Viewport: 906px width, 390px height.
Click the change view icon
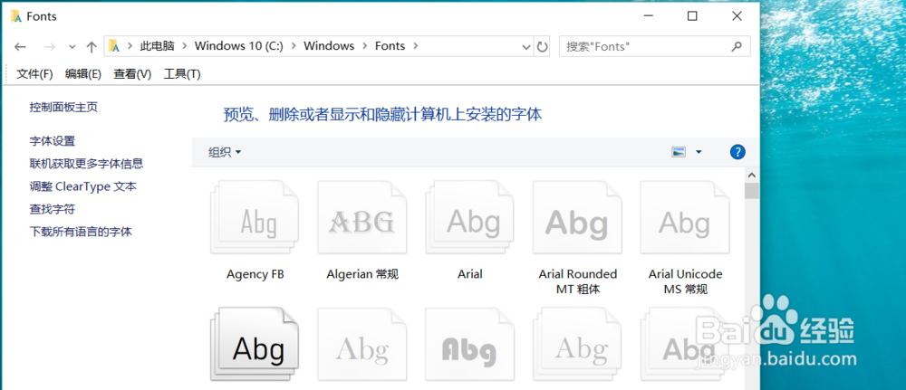point(679,152)
